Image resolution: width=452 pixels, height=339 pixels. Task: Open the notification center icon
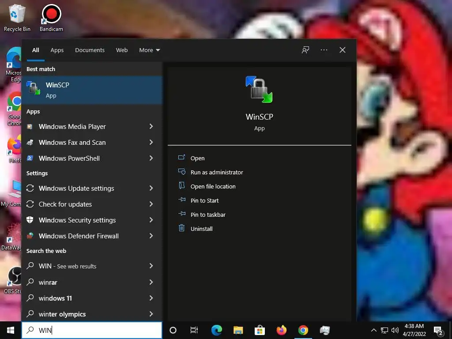click(438, 331)
